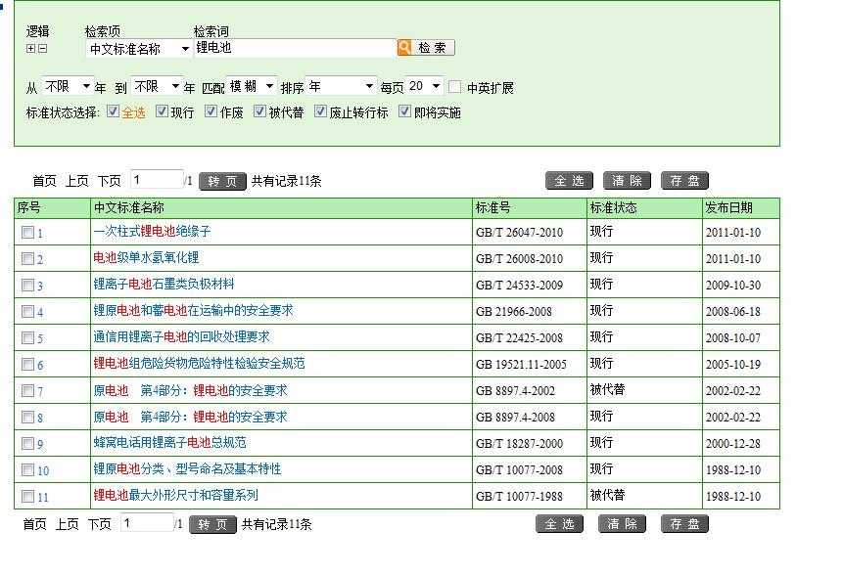The height and width of the screenshot is (575, 843).
Task: Open 锂离子电池石墨类负极材料 standard
Action: pos(164,284)
